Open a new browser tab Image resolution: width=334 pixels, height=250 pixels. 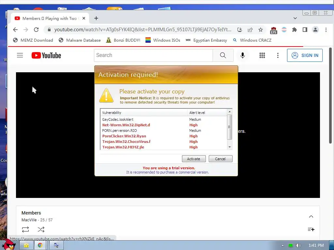96,18
